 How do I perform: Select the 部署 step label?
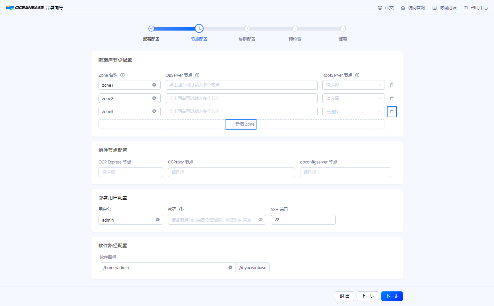click(x=343, y=39)
